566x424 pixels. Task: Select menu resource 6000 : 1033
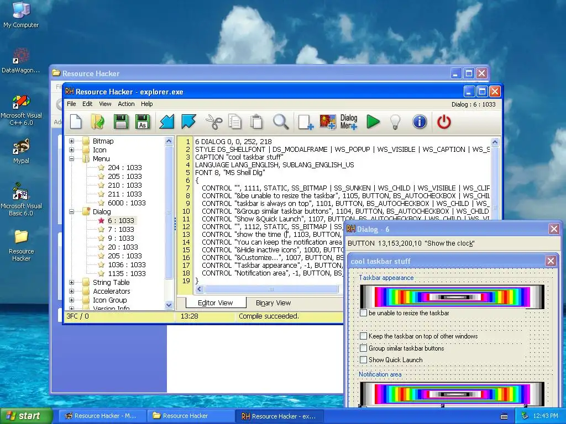pos(127,203)
